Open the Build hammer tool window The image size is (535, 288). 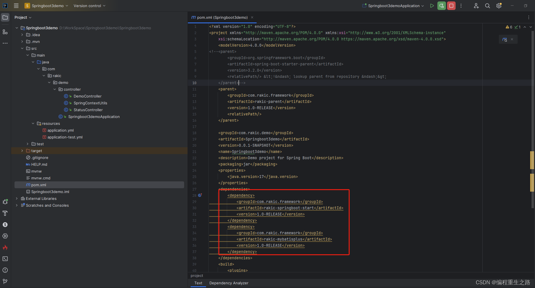[x=5, y=213]
